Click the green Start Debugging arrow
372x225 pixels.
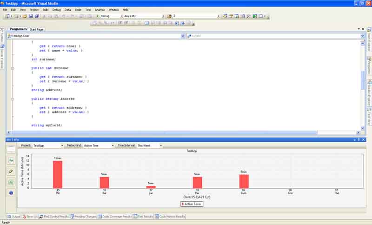point(97,16)
